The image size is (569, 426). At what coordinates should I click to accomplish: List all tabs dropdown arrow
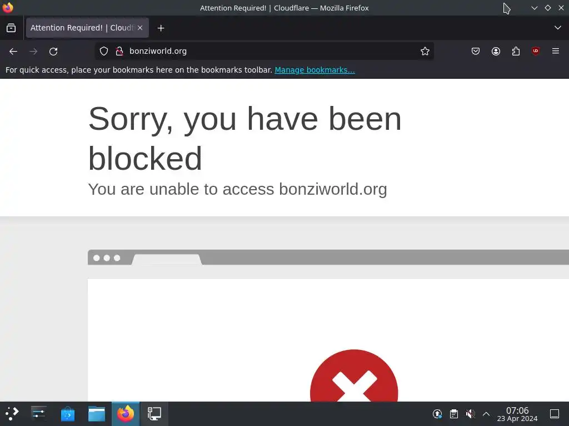tap(558, 28)
